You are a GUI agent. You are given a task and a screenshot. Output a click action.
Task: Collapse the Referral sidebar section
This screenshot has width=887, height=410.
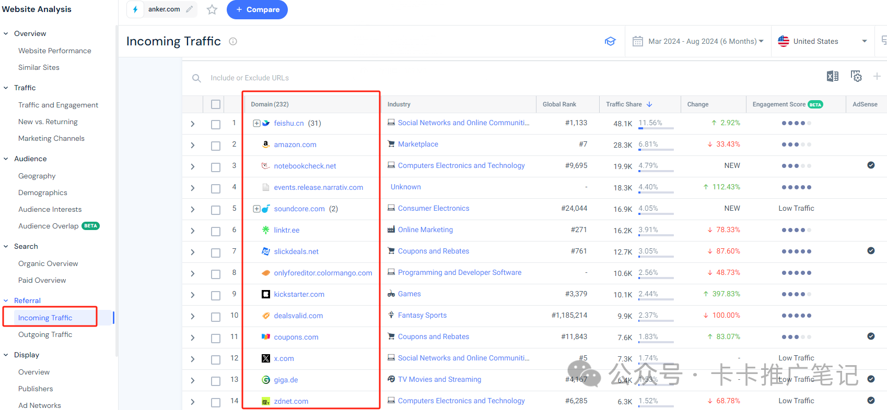coord(6,300)
